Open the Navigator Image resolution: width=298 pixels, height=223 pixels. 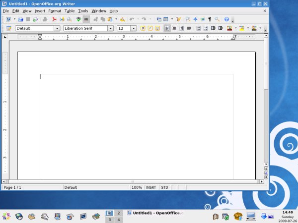[195, 19]
